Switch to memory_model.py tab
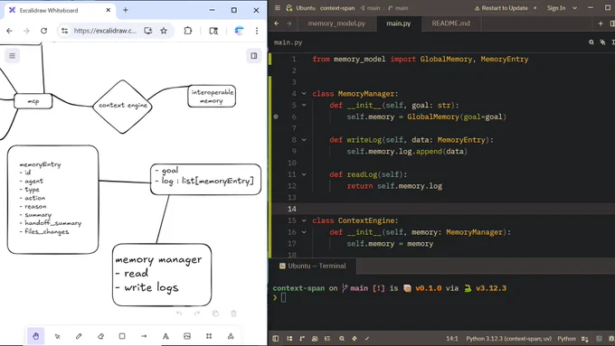 coord(336,23)
